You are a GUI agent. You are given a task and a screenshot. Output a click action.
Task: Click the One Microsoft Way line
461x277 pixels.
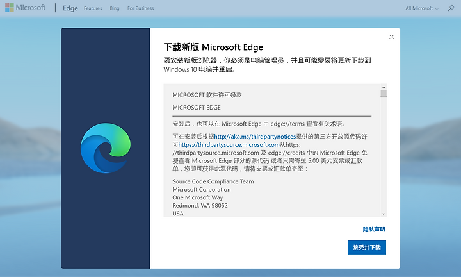tap(198, 197)
